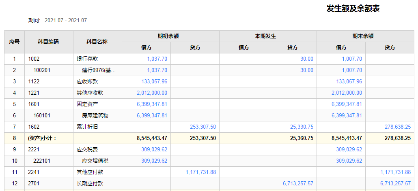This screenshot has width=418, height=191.
Task: Click the period text 2021.07 - 2021.07
Action: click(66, 21)
